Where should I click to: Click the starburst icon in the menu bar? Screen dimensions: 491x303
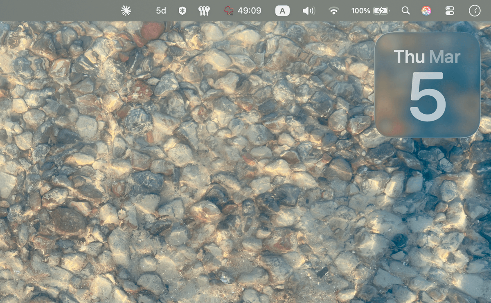pyautogui.click(x=126, y=11)
